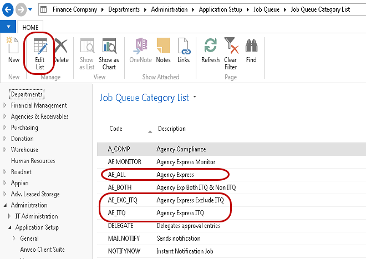
Task: Click the Links icon
Action: (x=184, y=50)
